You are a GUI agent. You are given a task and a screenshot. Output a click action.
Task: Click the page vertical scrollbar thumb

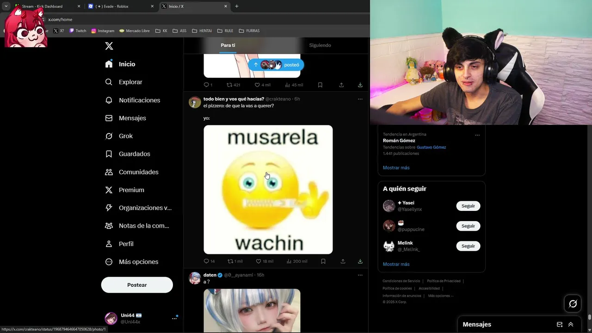coord(589,317)
